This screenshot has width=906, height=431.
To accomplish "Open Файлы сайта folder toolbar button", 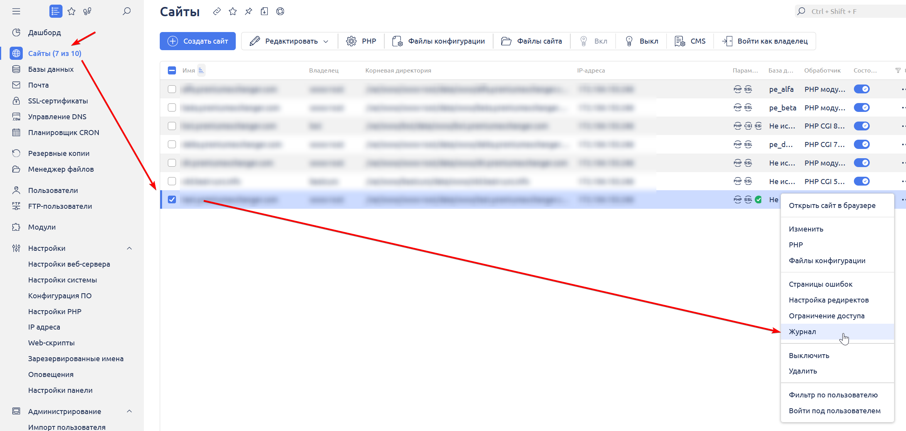I will (532, 41).
